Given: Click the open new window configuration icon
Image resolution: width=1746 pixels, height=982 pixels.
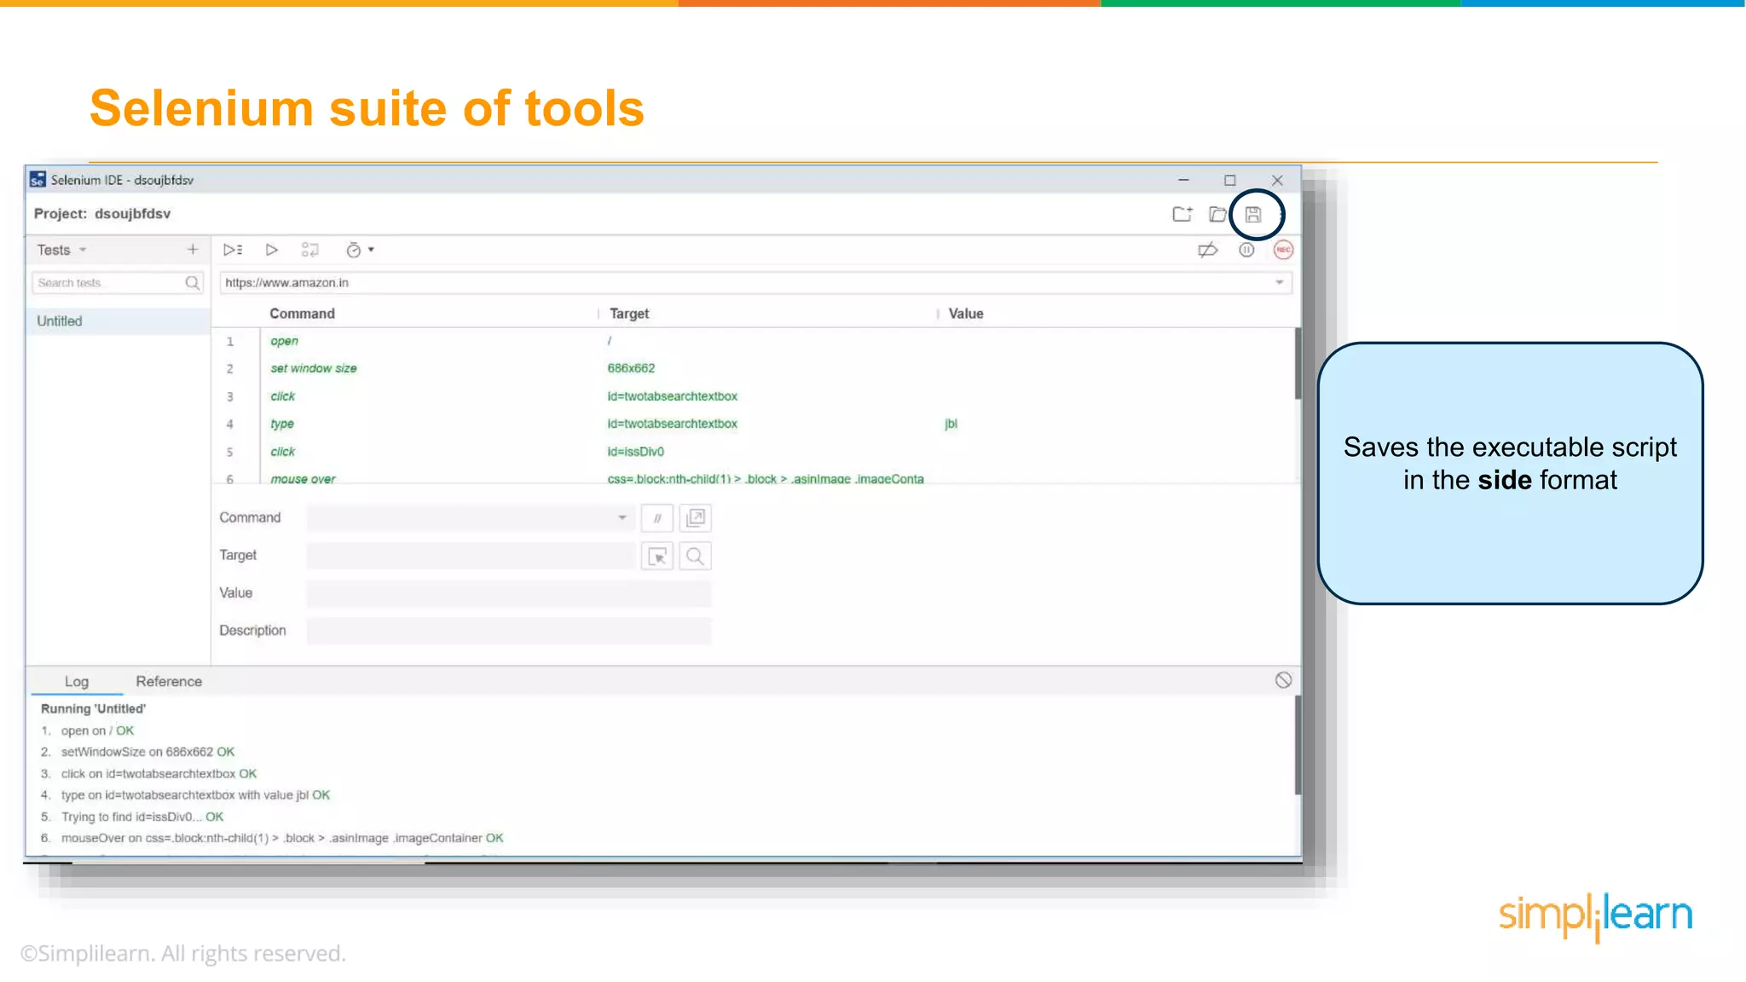Looking at the screenshot, I should [x=696, y=518].
